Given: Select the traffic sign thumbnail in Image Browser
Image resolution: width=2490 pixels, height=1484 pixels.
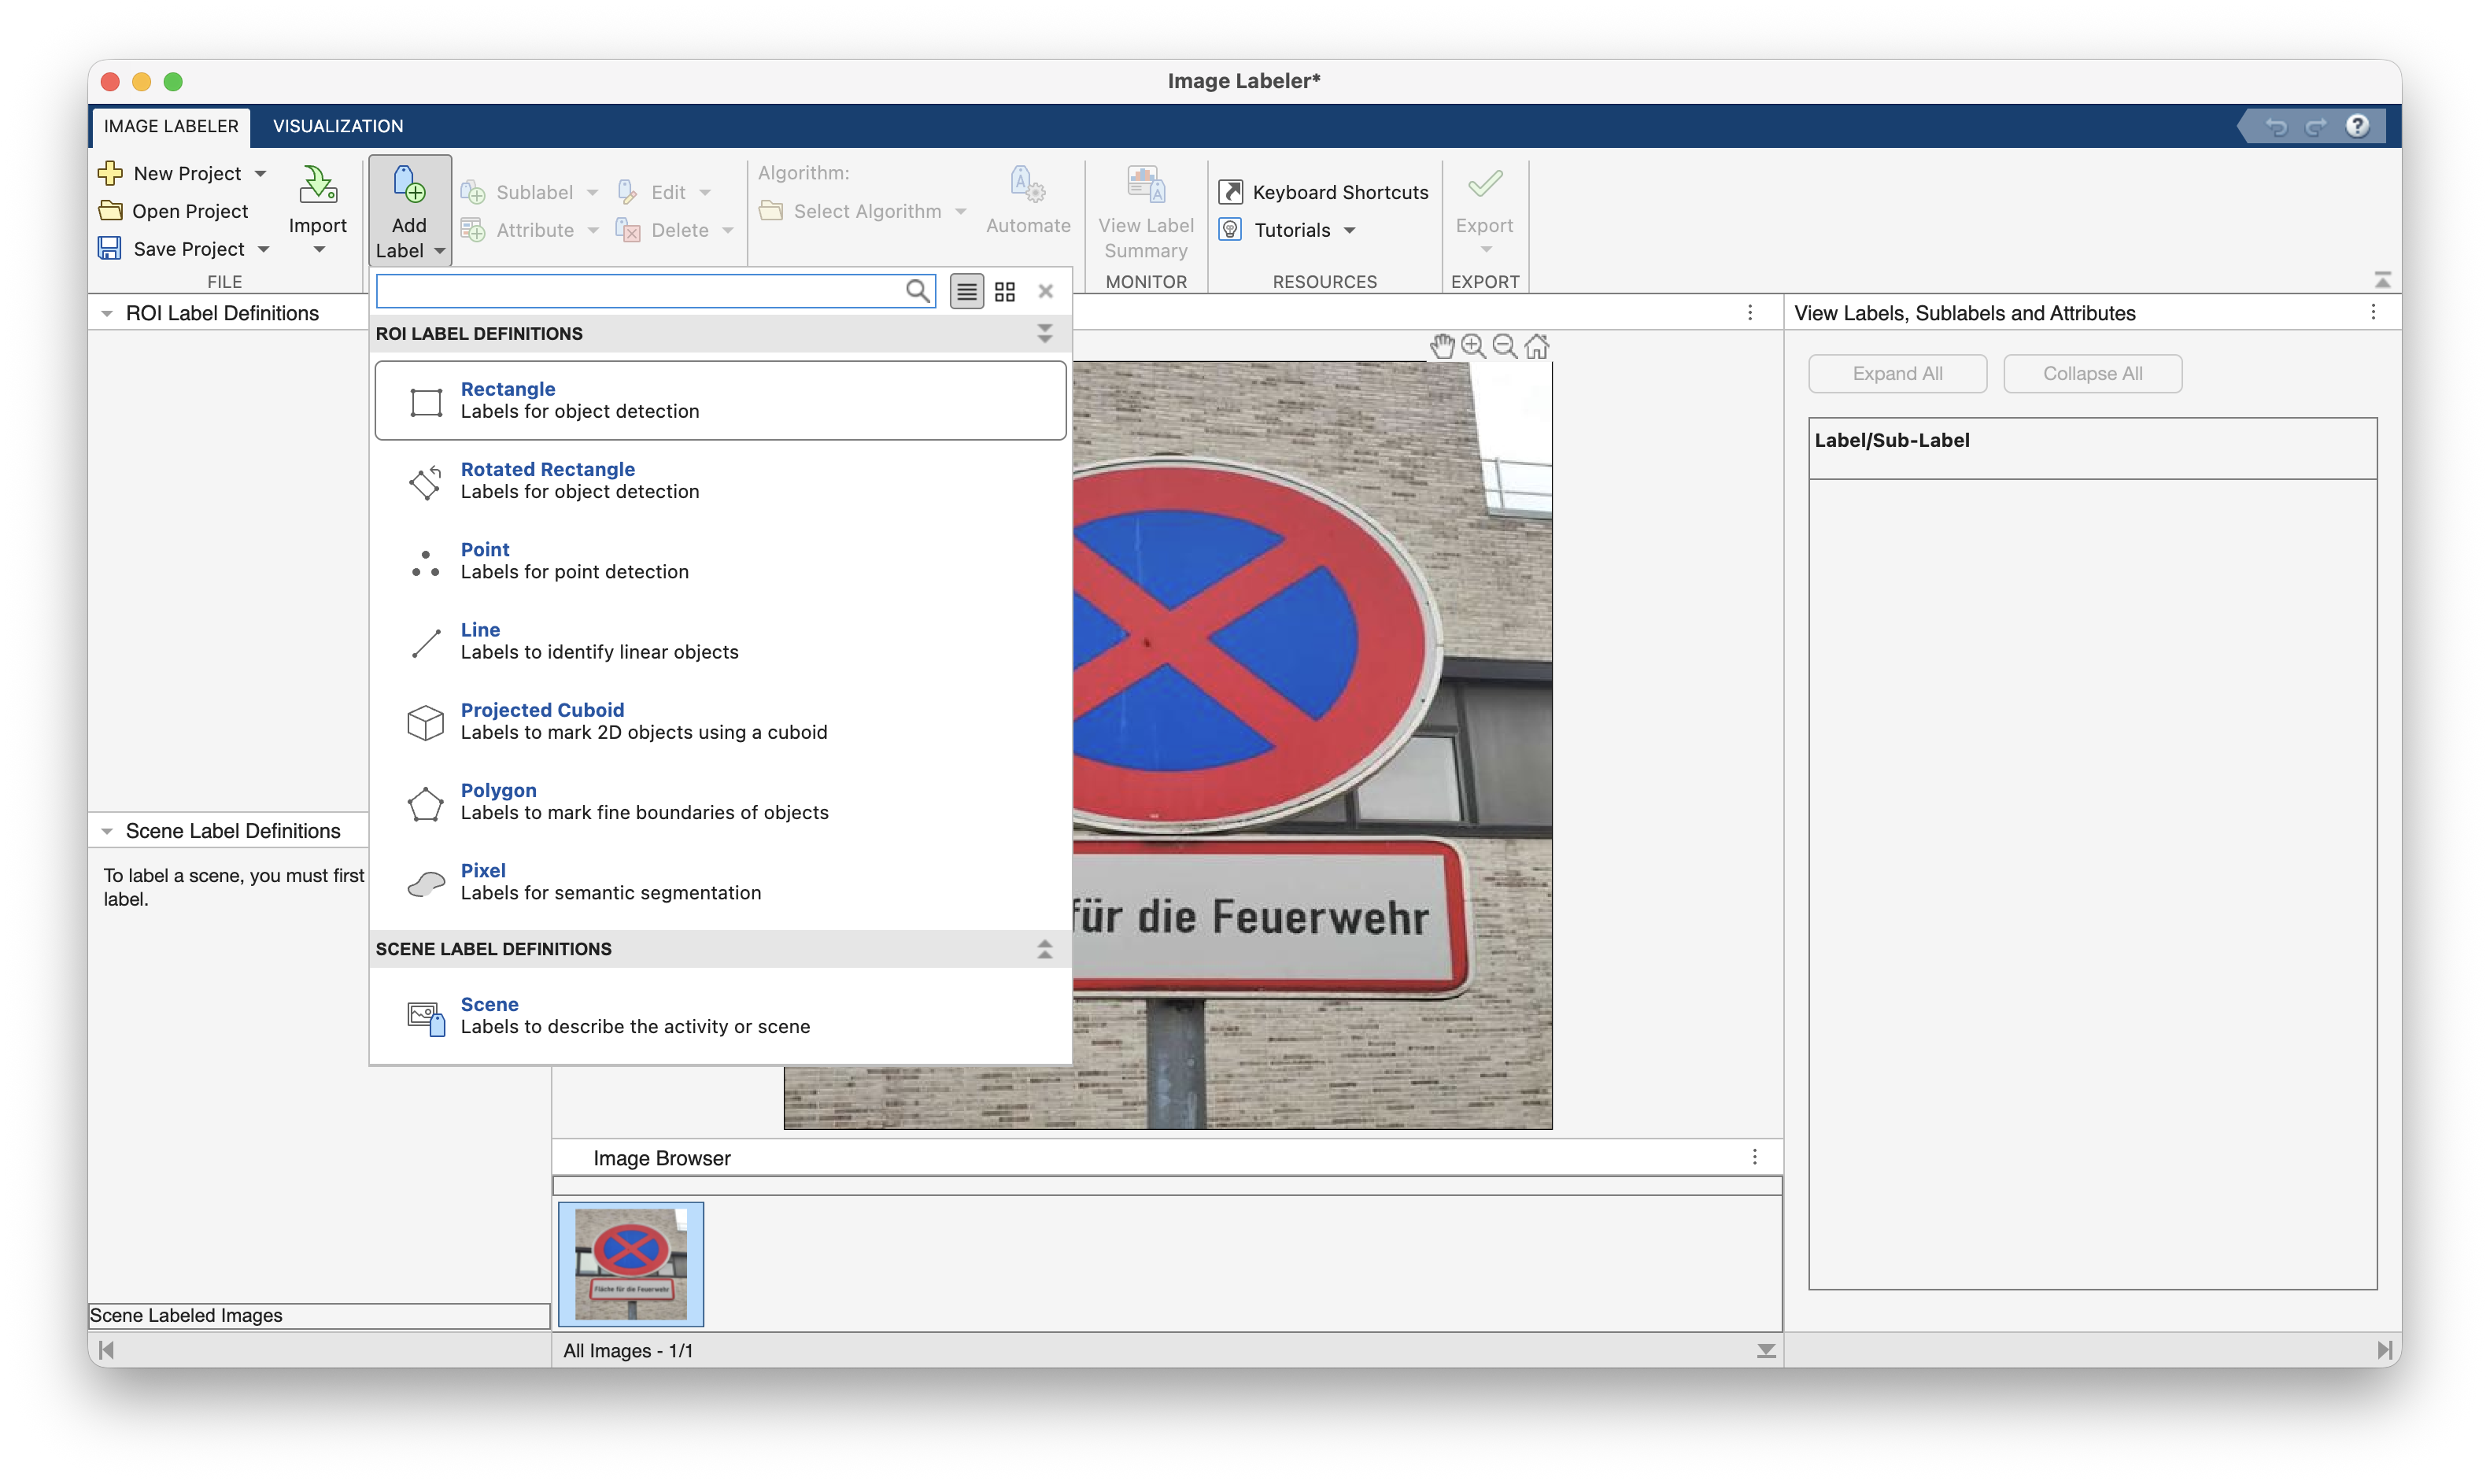Looking at the screenshot, I should pyautogui.click(x=631, y=1264).
